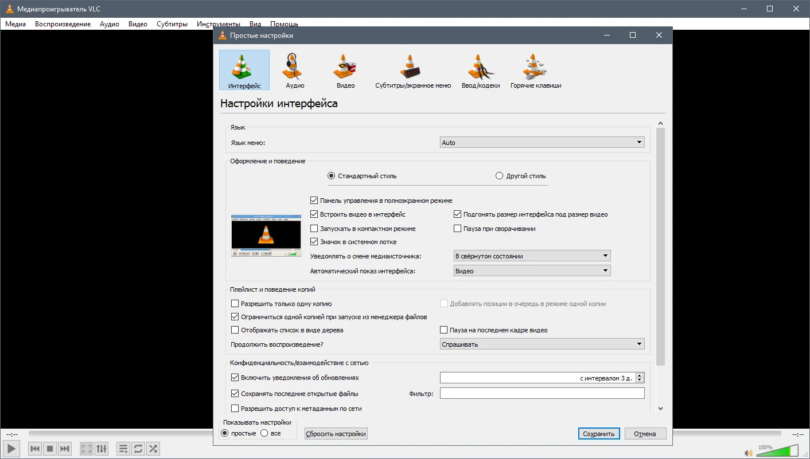Select Субтитры/экранное меню settings icon
This screenshot has width=810, height=459.
pyautogui.click(x=412, y=70)
